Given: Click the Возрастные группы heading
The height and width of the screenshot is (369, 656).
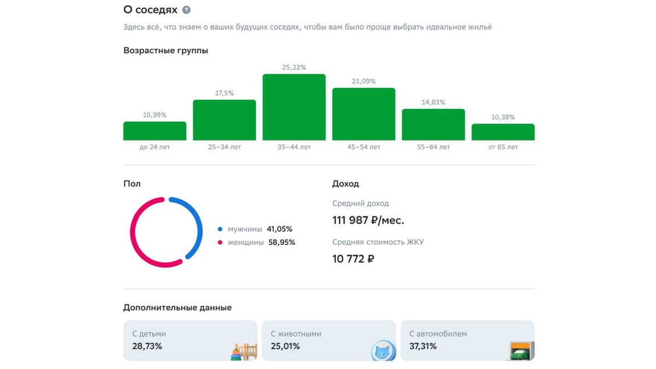Looking at the screenshot, I should point(166,50).
